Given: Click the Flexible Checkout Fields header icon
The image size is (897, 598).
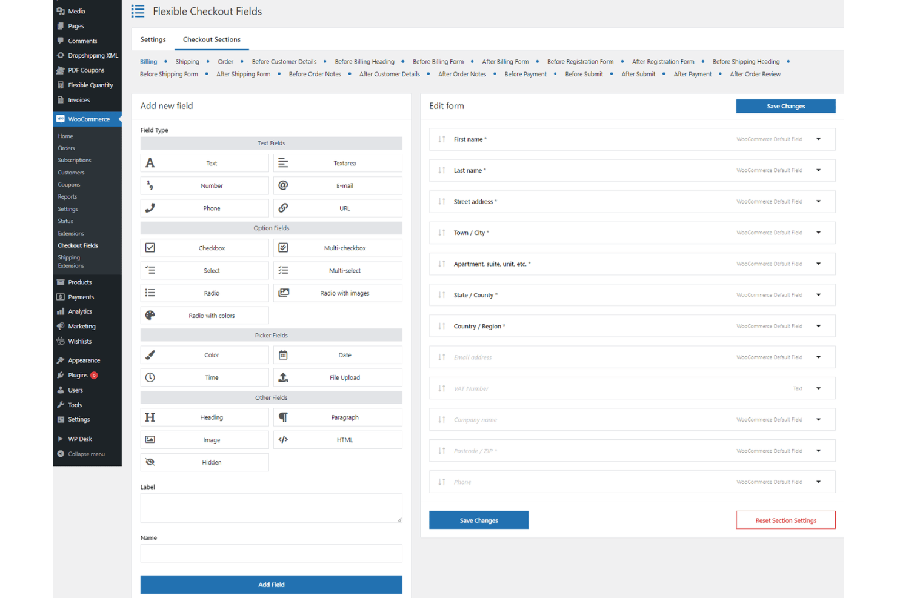Looking at the screenshot, I should pos(138,11).
